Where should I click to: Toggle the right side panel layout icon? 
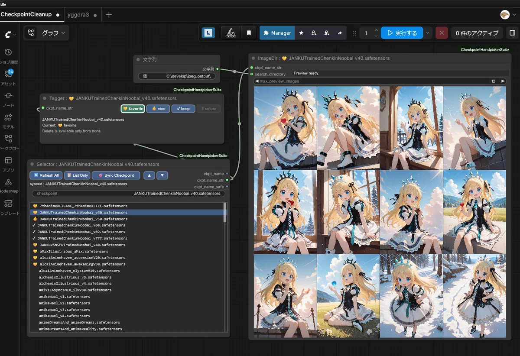[512, 33]
